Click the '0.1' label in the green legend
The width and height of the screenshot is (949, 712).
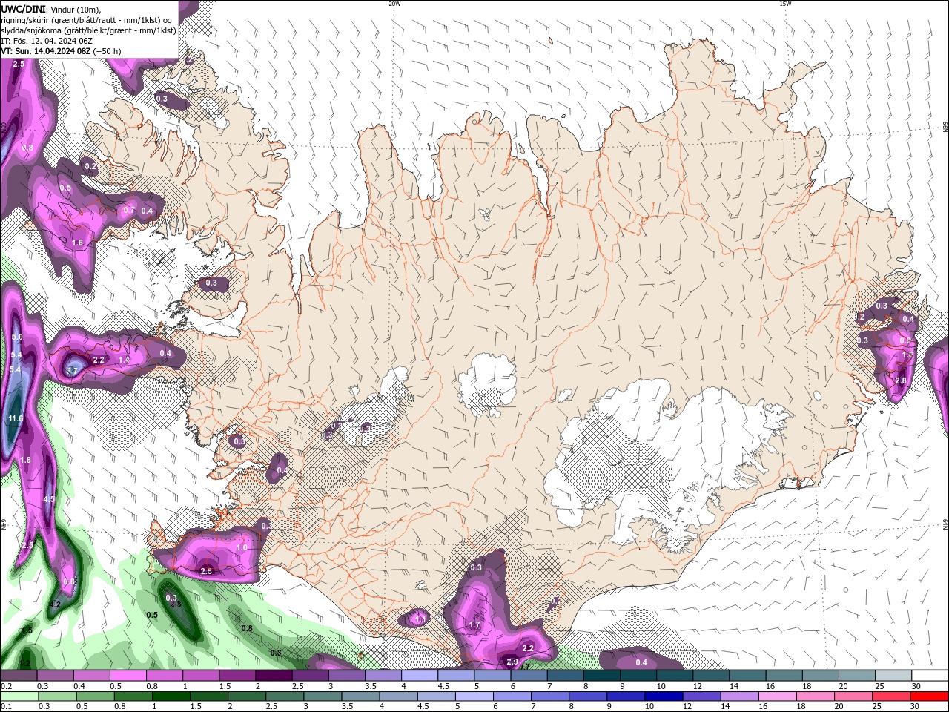click(x=6, y=707)
